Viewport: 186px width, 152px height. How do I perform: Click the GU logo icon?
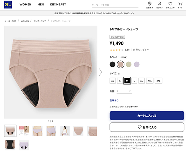tap(8, 4)
